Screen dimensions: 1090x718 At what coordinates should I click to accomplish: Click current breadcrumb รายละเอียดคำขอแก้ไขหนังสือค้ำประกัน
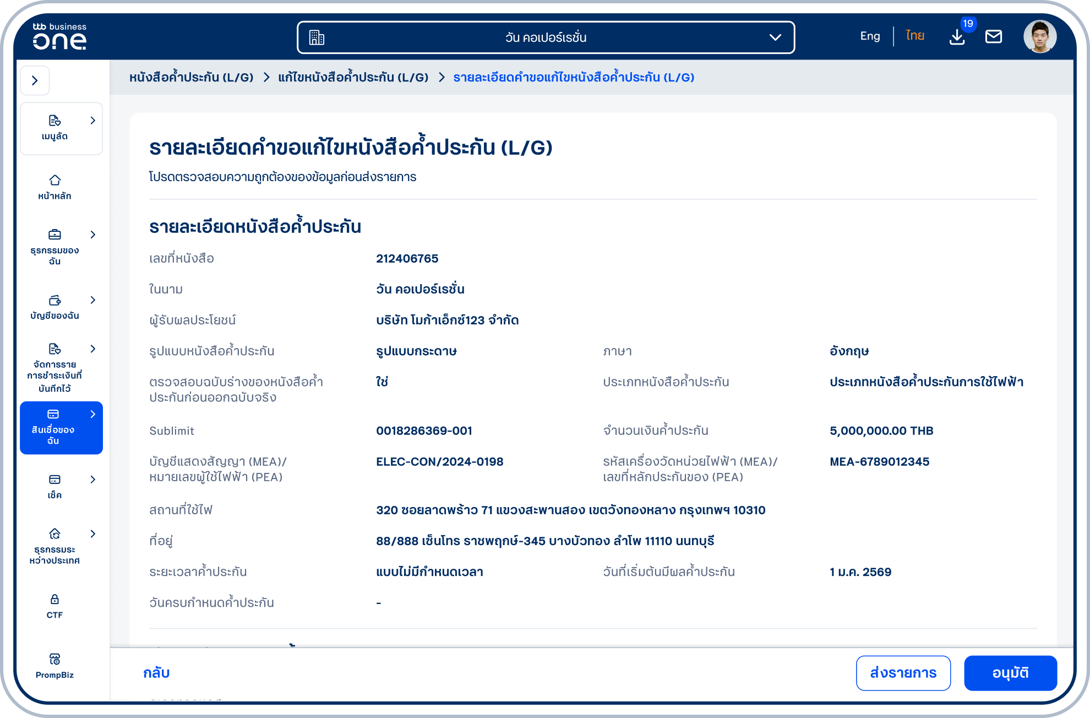574,78
